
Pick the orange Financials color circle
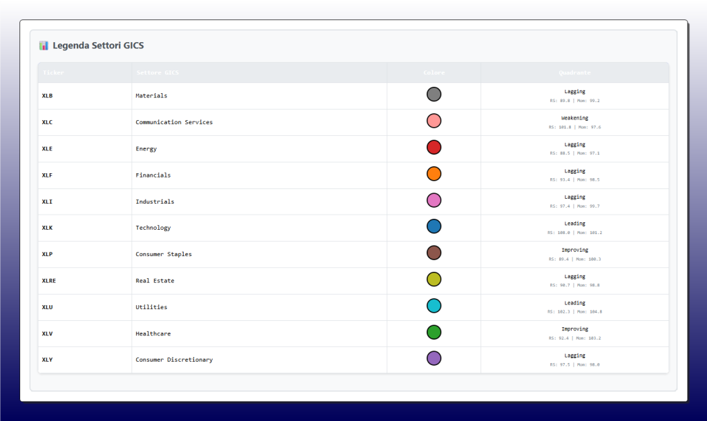pyautogui.click(x=434, y=174)
